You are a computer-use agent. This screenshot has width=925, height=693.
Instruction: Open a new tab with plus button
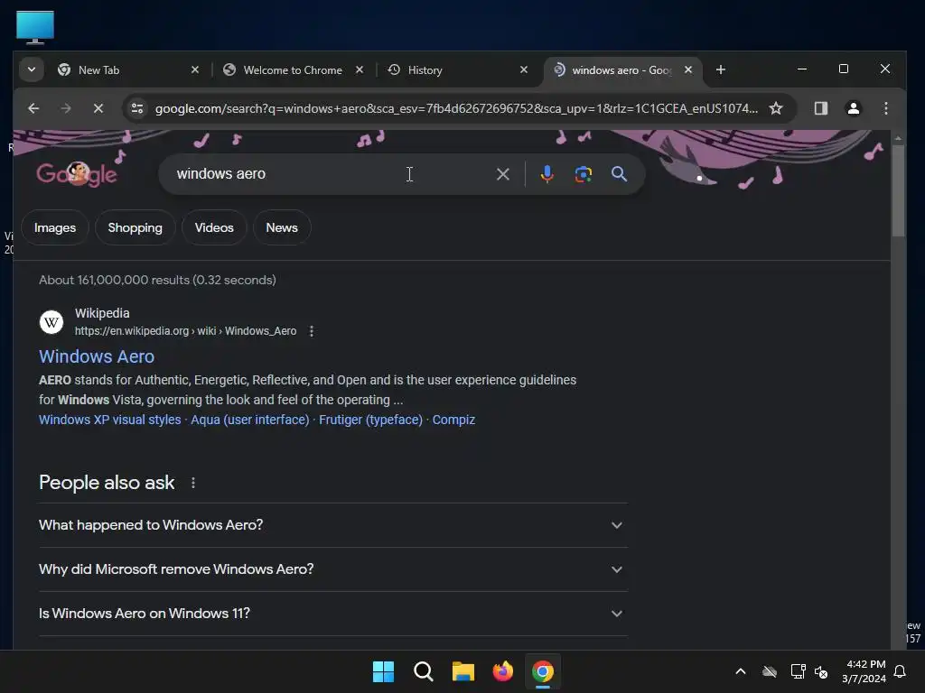(x=721, y=70)
